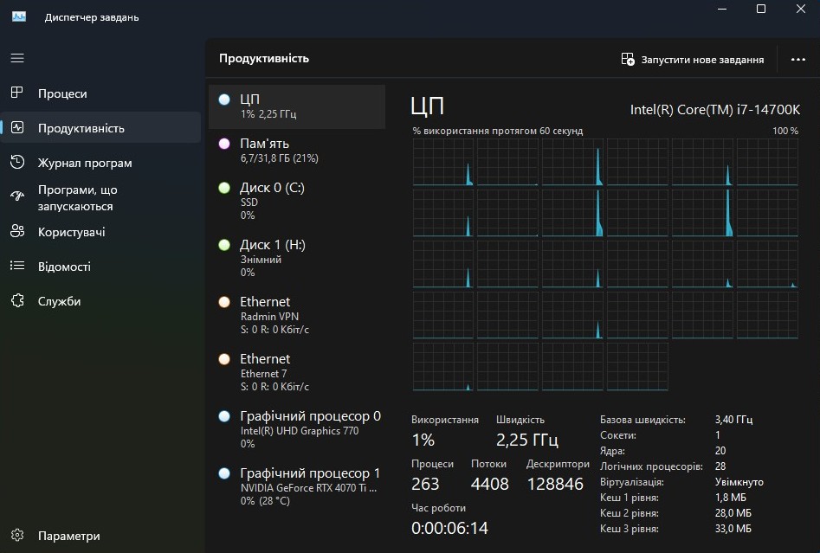Open Журнал програм page
820x553 pixels.
(100, 163)
